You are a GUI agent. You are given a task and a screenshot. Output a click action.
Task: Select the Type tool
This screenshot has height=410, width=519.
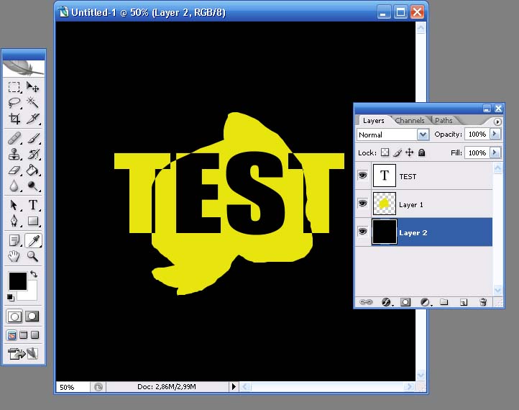click(33, 205)
